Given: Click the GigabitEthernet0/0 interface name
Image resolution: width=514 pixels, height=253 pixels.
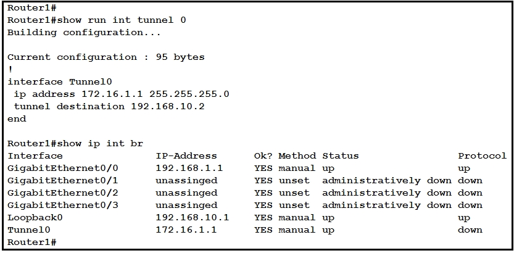Looking at the screenshot, I should [x=62, y=168].
